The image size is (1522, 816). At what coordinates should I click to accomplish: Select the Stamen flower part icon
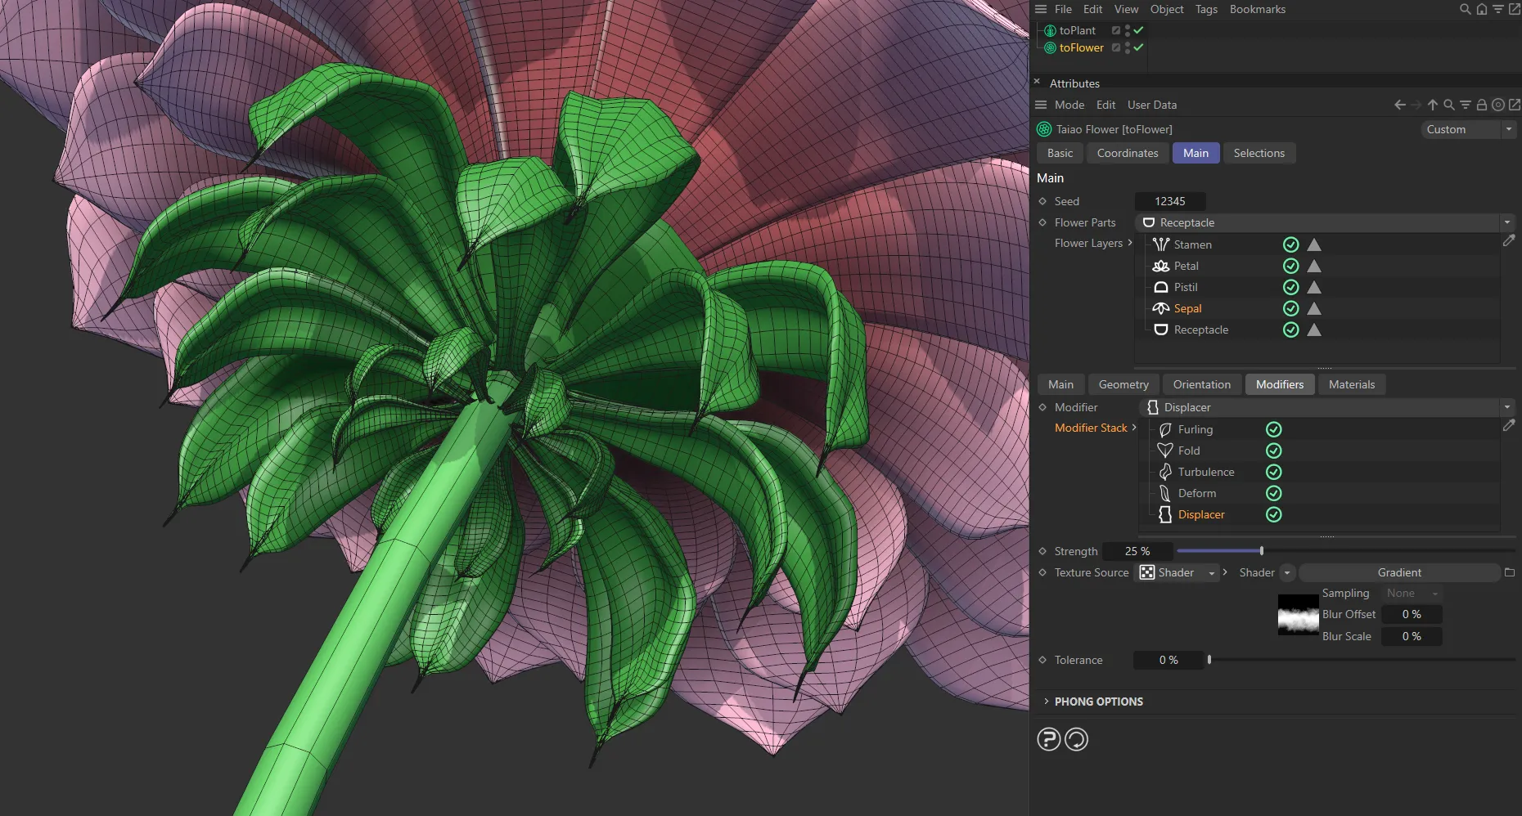[1160, 244]
